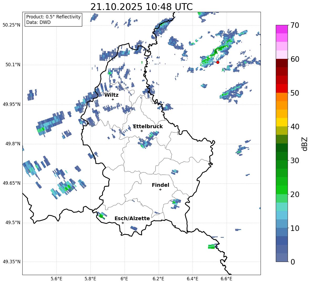311x284 pixels.
Task: Click the Ettelbruck city label
Action: tap(148, 126)
